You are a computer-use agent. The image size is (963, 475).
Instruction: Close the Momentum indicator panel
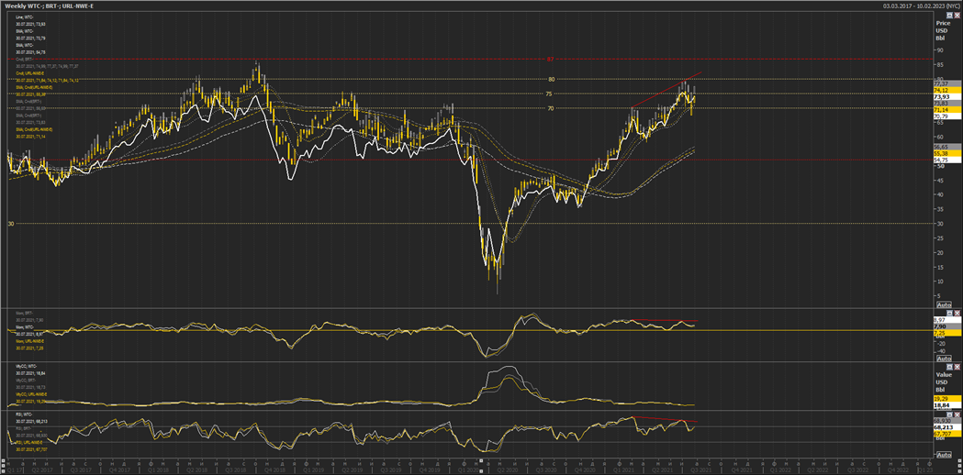click(x=957, y=313)
